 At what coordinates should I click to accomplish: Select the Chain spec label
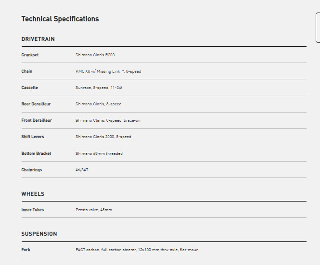[x=27, y=71]
